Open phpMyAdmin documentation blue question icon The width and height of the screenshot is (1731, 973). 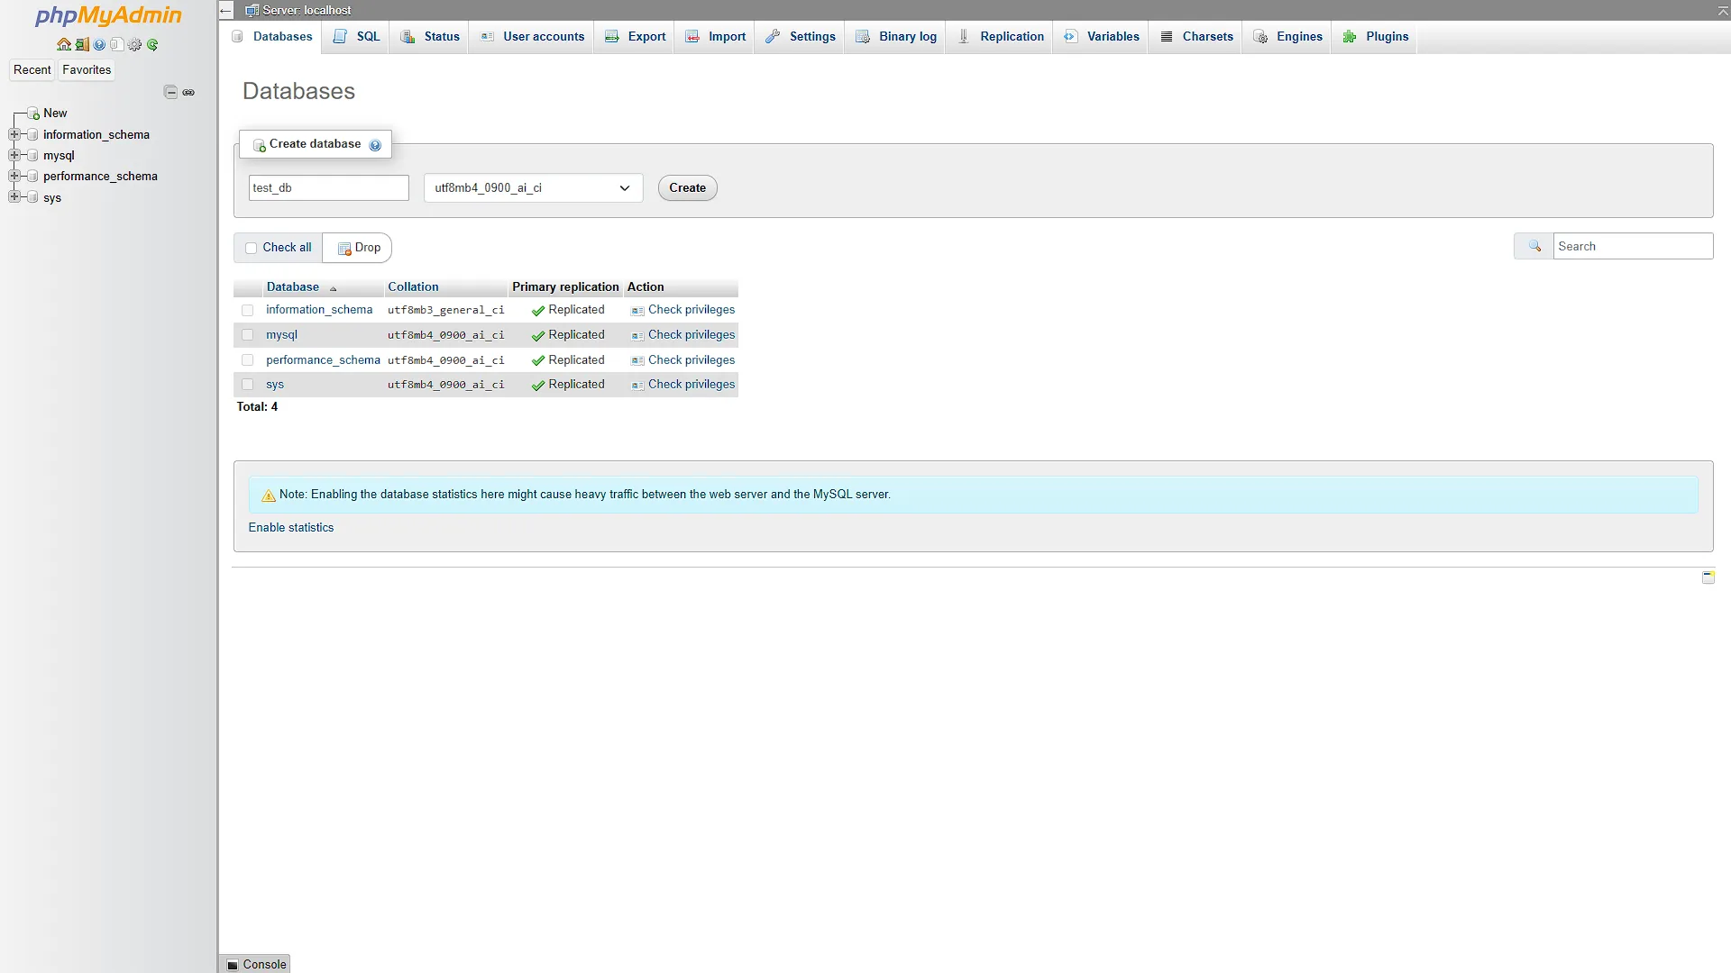click(x=99, y=44)
